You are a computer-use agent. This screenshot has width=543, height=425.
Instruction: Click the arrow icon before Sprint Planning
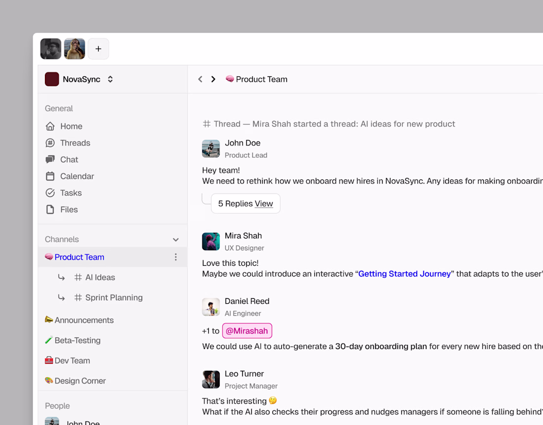pyautogui.click(x=61, y=297)
